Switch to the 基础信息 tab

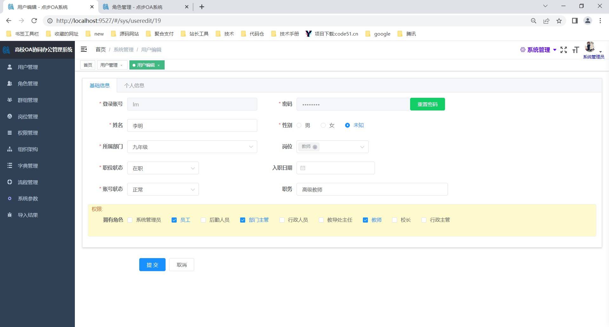coord(100,85)
